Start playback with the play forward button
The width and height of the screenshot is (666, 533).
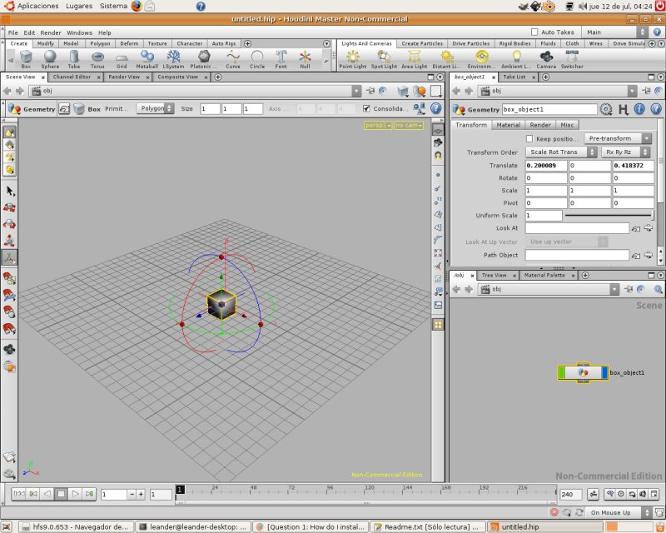tap(75, 494)
